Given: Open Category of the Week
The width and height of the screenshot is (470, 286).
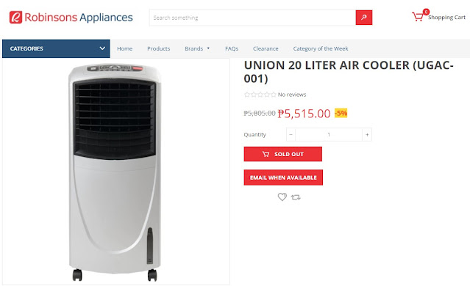Looking at the screenshot, I should click(321, 48).
